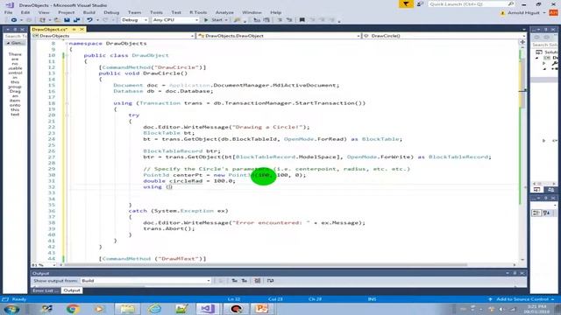Click the Windows Start button
This screenshot has height=315, width=561.
[x=11, y=309]
